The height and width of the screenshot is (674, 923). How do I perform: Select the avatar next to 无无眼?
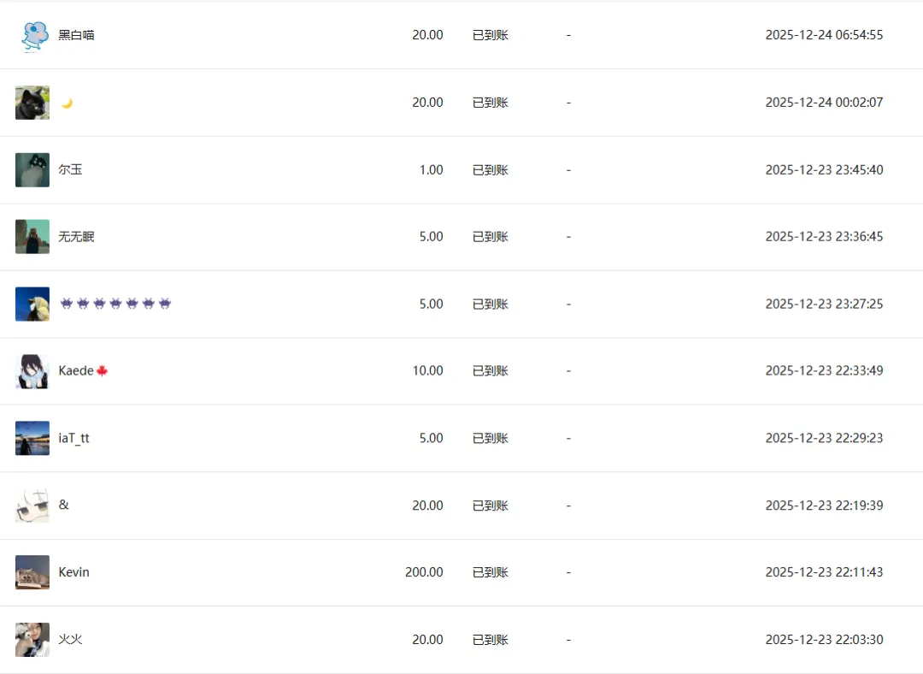click(x=32, y=237)
